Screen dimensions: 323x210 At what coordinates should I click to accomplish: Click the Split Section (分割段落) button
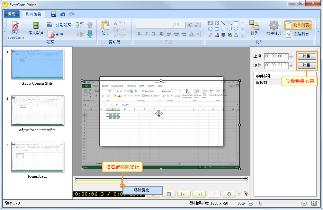pos(59,25)
